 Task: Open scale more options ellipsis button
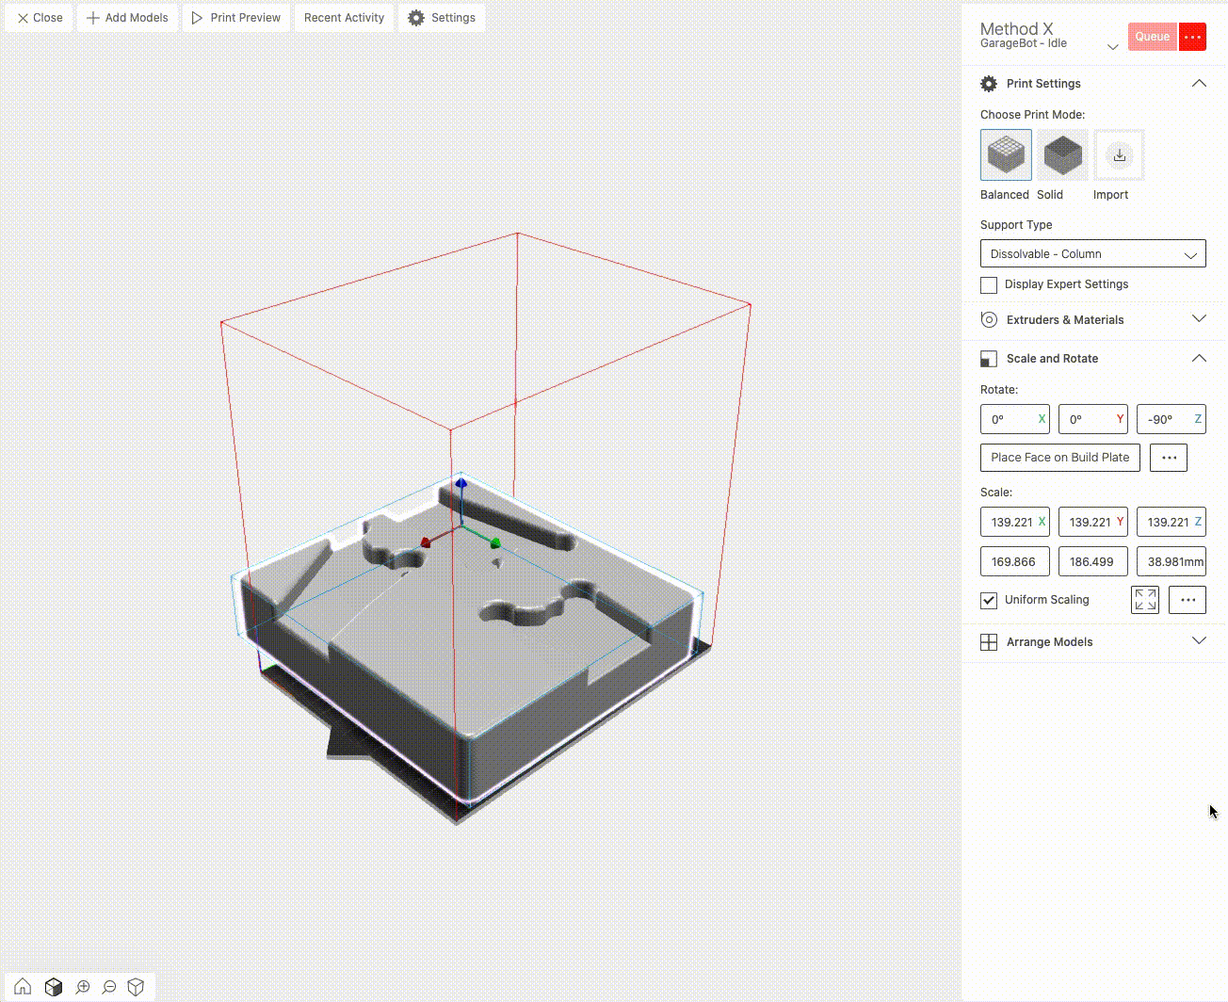click(1188, 600)
